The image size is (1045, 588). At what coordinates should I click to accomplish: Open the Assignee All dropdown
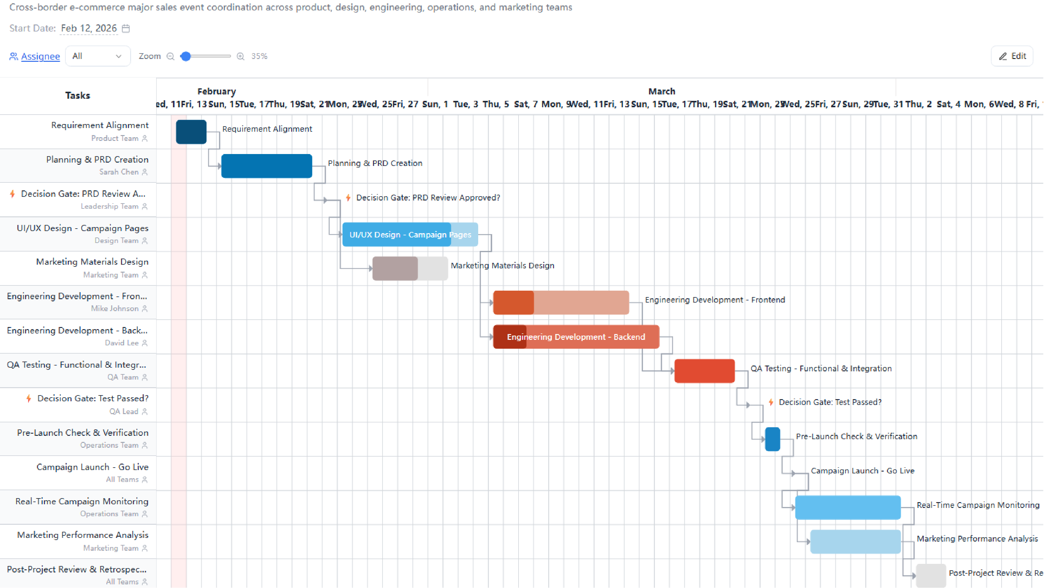(x=97, y=57)
